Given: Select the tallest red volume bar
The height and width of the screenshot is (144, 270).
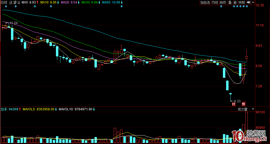Looking at the screenshot, I should [x=246, y=127].
